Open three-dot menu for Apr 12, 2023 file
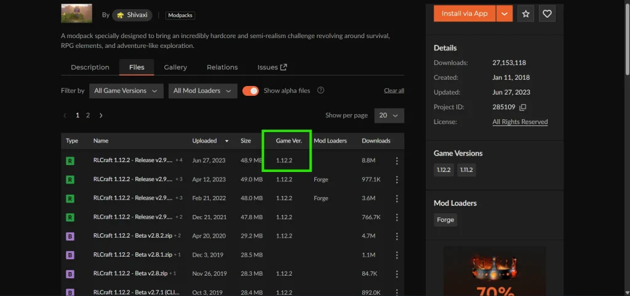Viewport: 630px width, 296px height. pyautogui.click(x=397, y=180)
